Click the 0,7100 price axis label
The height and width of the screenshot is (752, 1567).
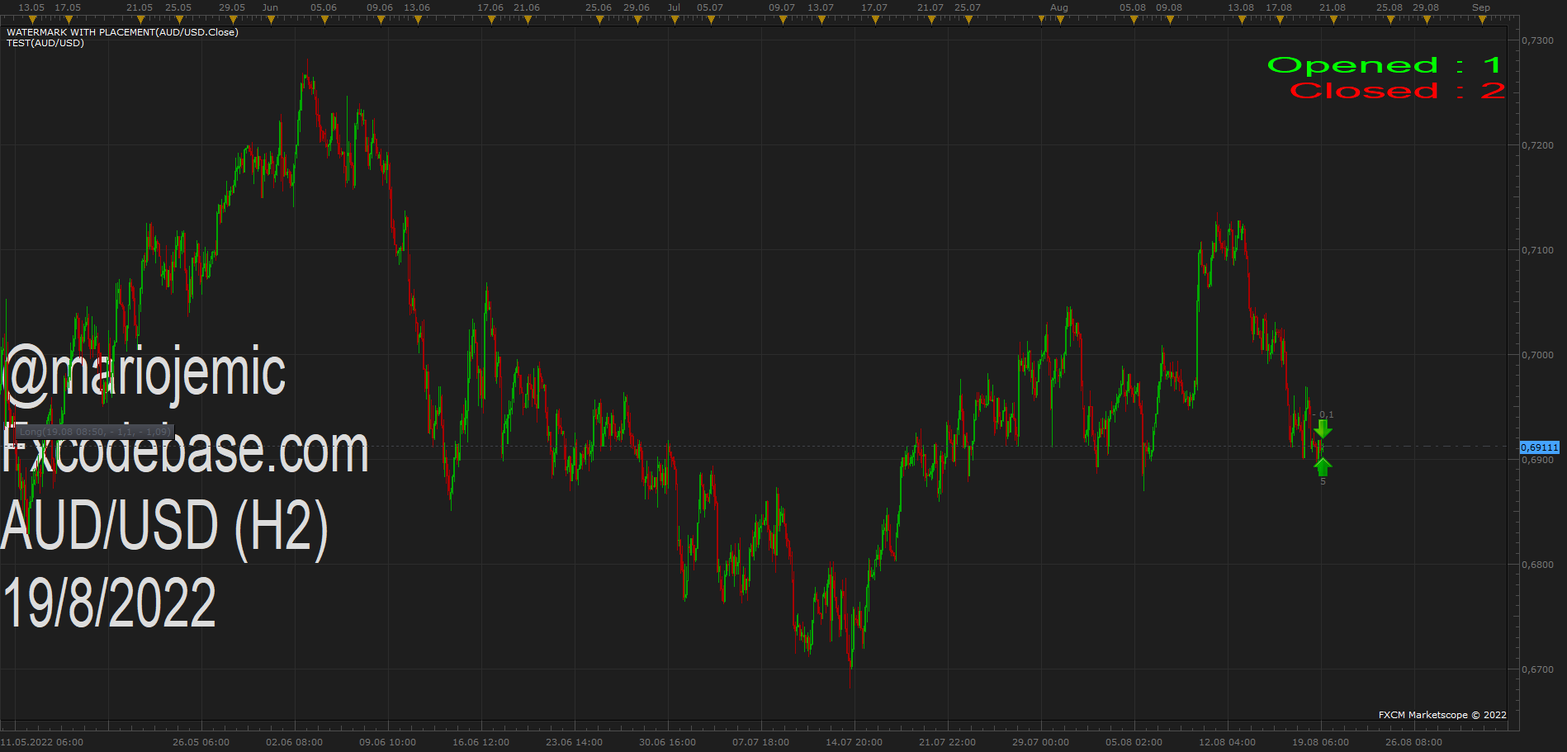coord(1537,250)
